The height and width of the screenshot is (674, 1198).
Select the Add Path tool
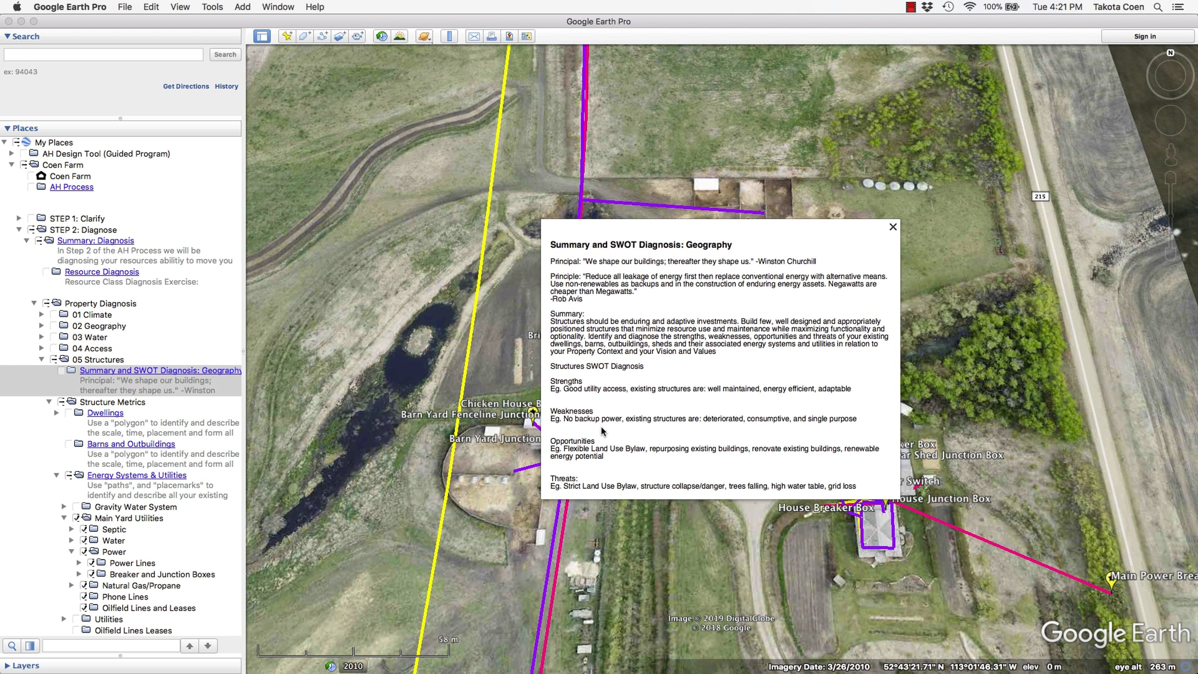pos(322,36)
